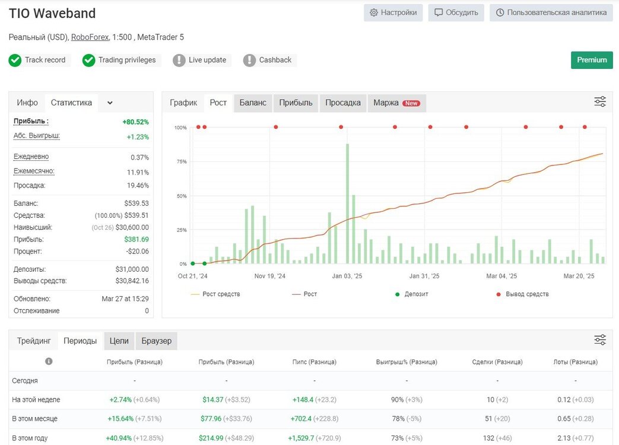Open the periods table filter sliders icon

tap(600, 339)
